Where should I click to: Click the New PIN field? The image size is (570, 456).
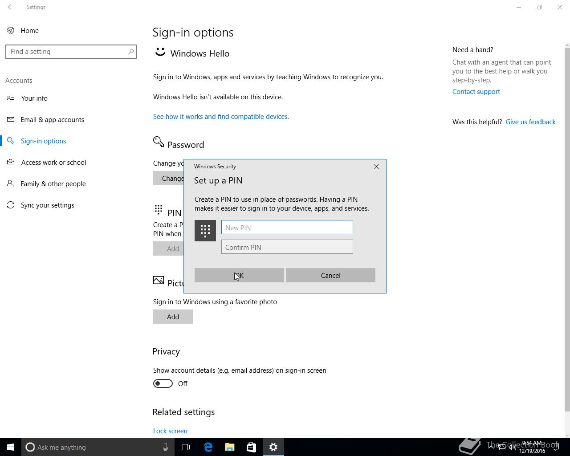point(287,227)
